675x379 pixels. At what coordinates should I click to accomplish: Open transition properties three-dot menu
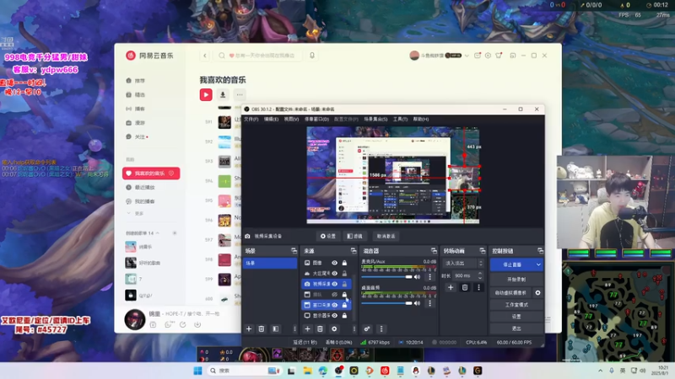(478, 287)
